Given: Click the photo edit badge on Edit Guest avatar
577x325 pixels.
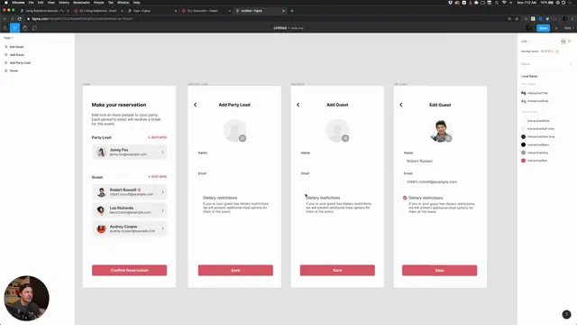Looking at the screenshot, I should 448,138.
